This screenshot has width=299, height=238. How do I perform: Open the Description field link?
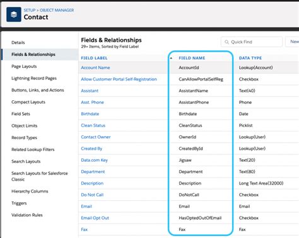point(92,183)
